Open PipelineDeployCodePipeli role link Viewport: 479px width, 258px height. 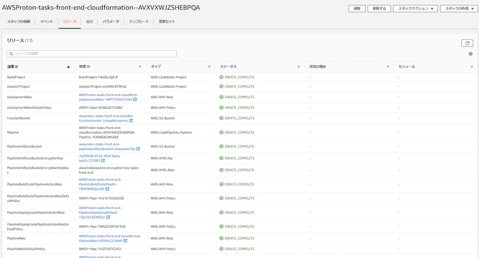coord(100,213)
